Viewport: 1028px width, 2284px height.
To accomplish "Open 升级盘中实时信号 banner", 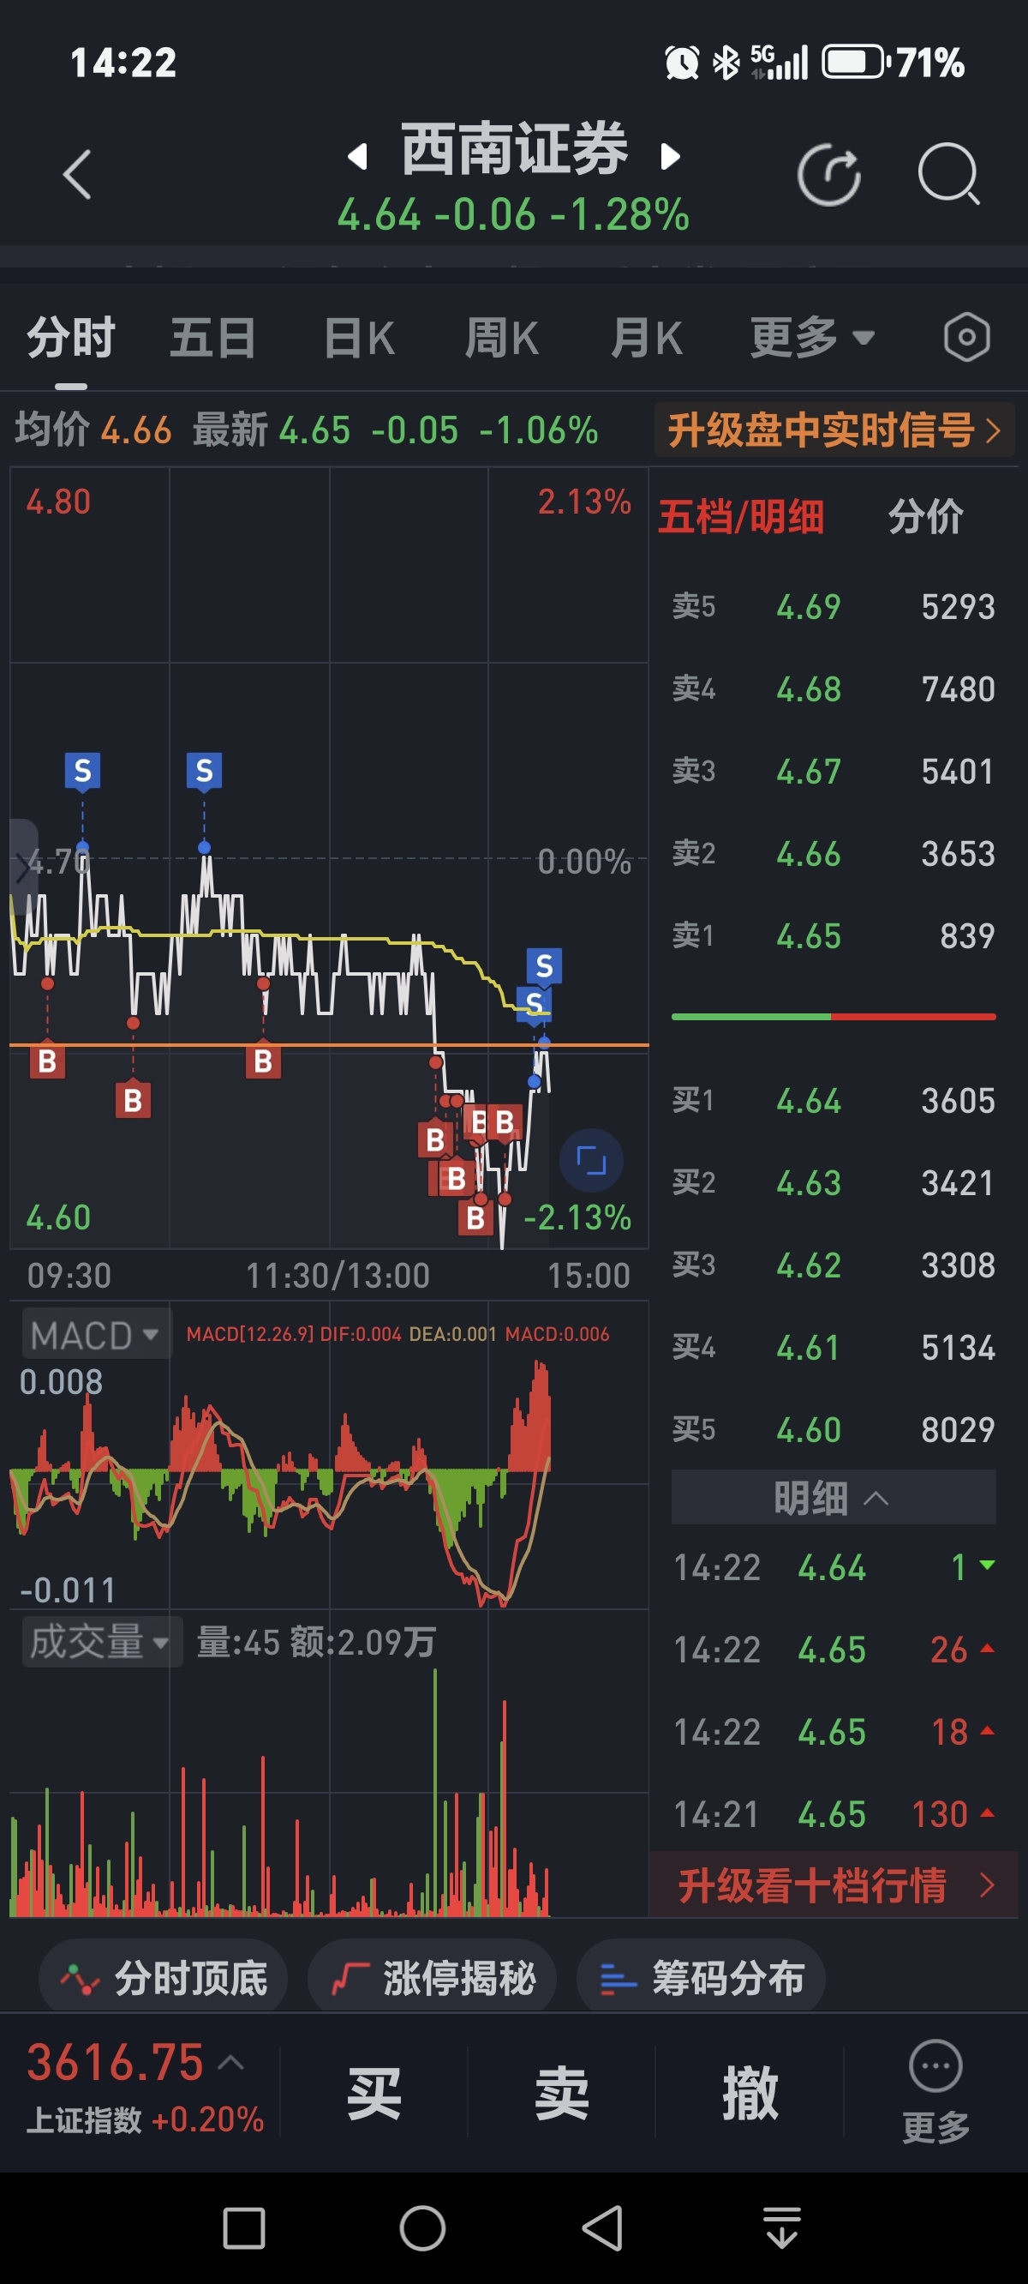I will point(834,430).
